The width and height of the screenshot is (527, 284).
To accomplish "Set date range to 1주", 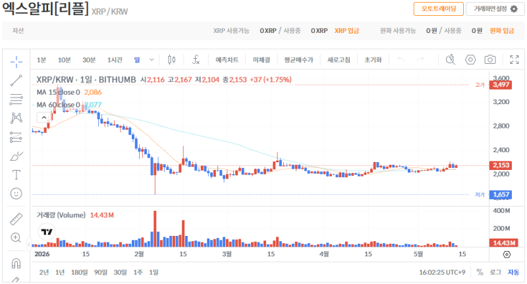I will click(138, 272).
